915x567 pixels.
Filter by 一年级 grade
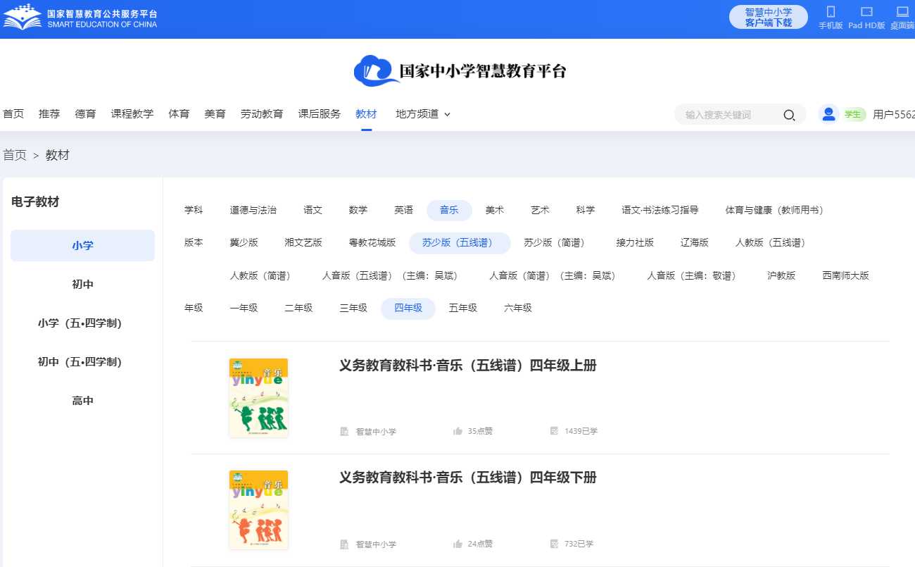[x=244, y=308]
